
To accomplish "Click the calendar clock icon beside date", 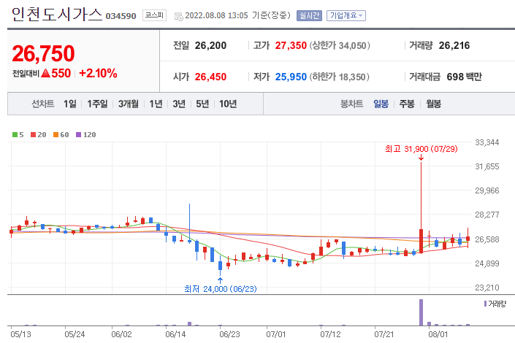I will coord(178,16).
